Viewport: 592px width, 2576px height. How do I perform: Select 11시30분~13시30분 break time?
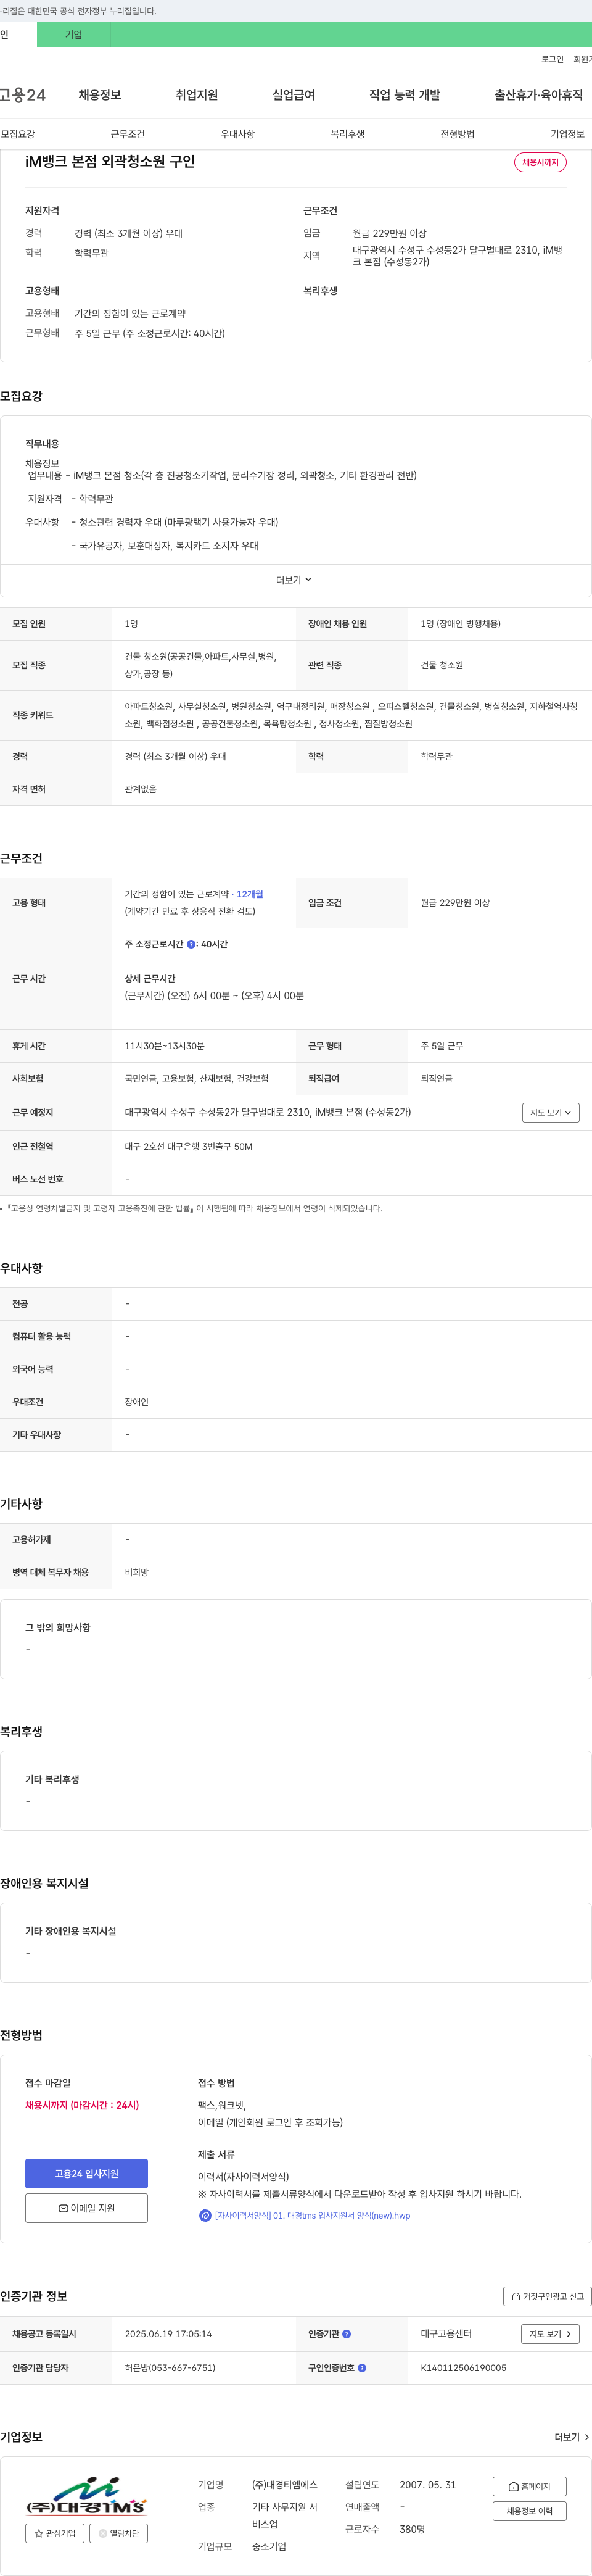(x=164, y=1046)
